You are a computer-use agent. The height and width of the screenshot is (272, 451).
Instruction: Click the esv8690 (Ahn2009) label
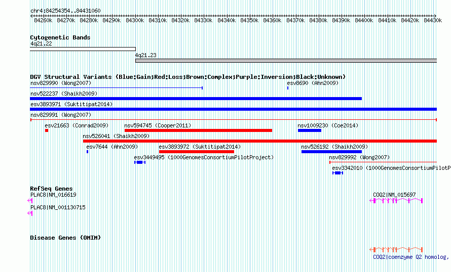pos(313,83)
